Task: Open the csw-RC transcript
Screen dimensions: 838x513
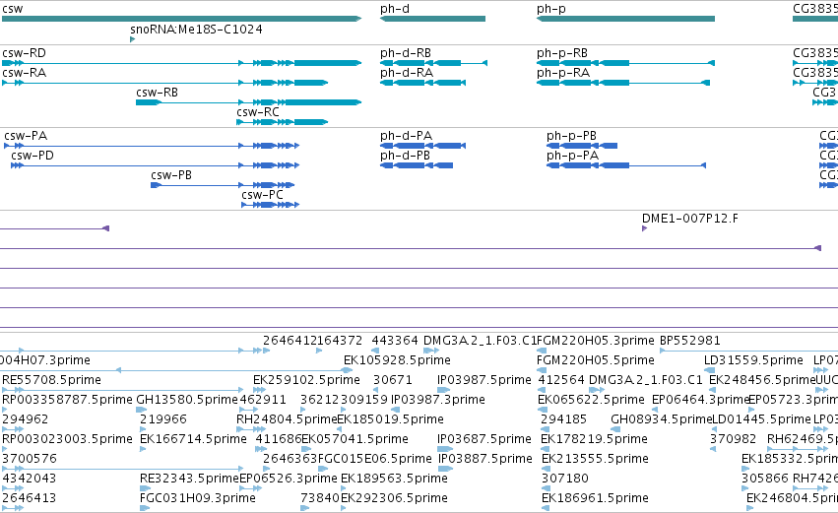Action: [x=283, y=122]
